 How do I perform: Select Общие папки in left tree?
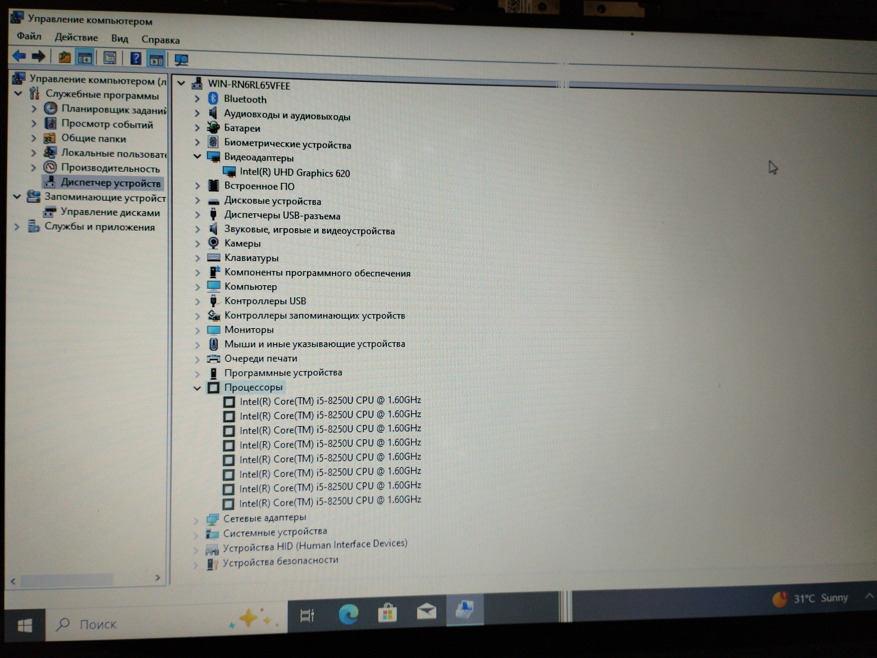(94, 138)
